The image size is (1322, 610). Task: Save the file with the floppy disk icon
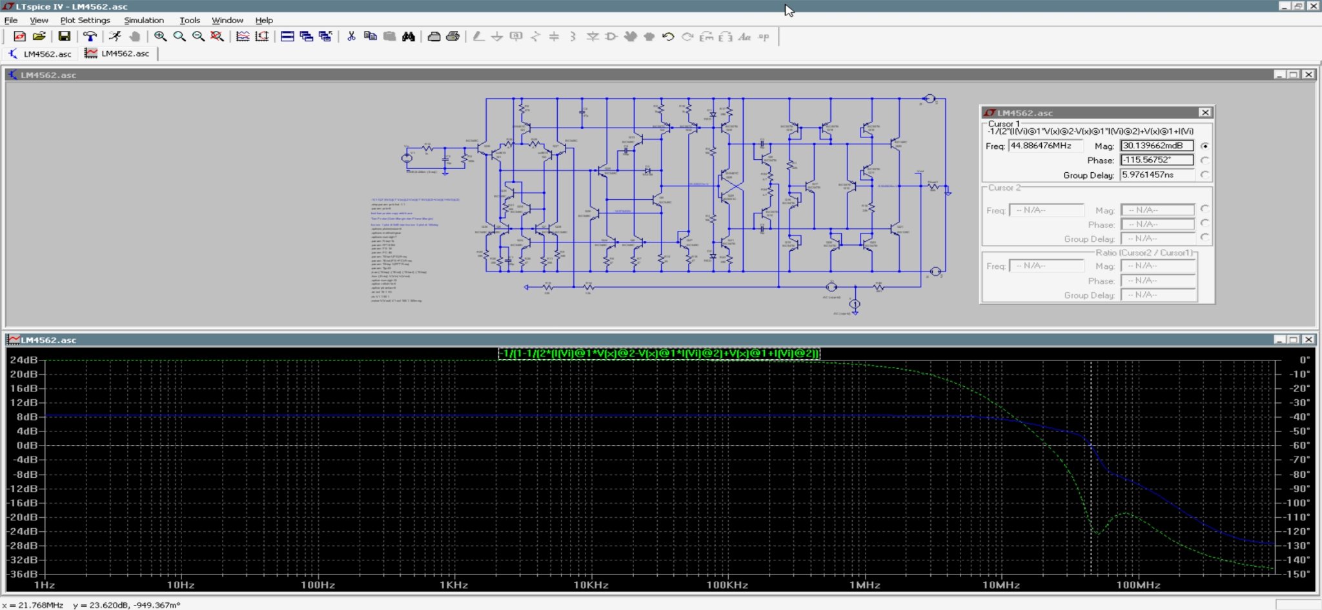tap(64, 36)
